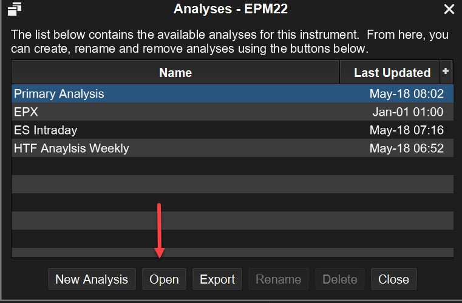Select the Primary Analysis row
Viewport: 462px width, 303px height.
coord(59,94)
